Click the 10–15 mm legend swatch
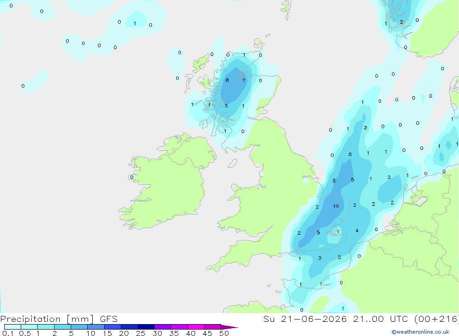This screenshot has height=336, width=459. 96,327
